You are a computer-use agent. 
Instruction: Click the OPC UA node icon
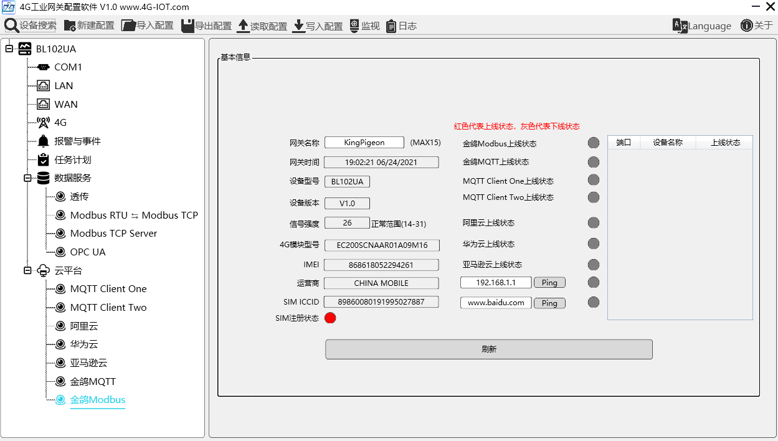pos(60,252)
